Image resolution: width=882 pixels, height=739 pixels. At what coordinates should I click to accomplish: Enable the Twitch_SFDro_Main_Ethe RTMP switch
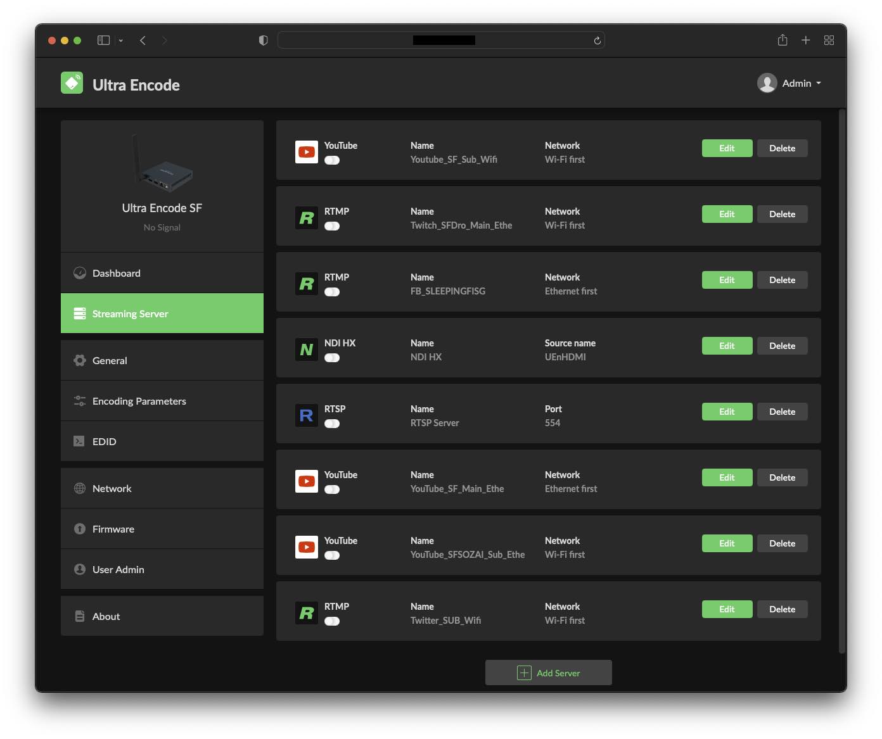click(332, 226)
